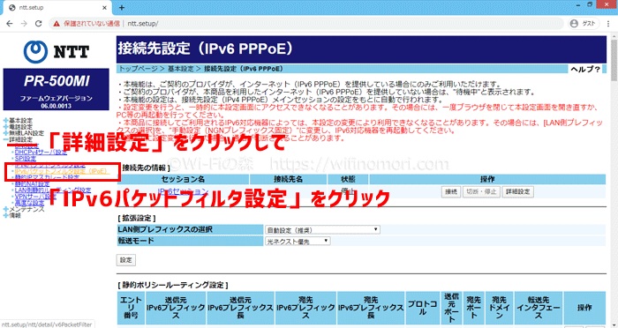The height and width of the screenshot is (328, 618).
Task: Open 静的IPマスカレード設定 link
Action: pyautogui.click(x=47, y=177)
